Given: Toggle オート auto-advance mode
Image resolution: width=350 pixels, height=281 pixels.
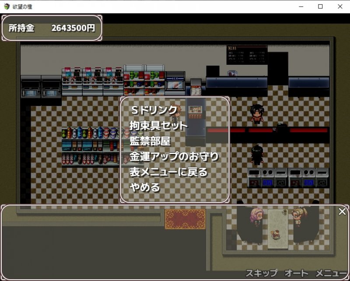Looking at the screenshot, I should click(296, 273).
